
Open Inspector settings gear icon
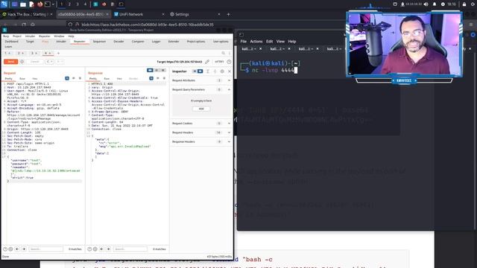222,71
